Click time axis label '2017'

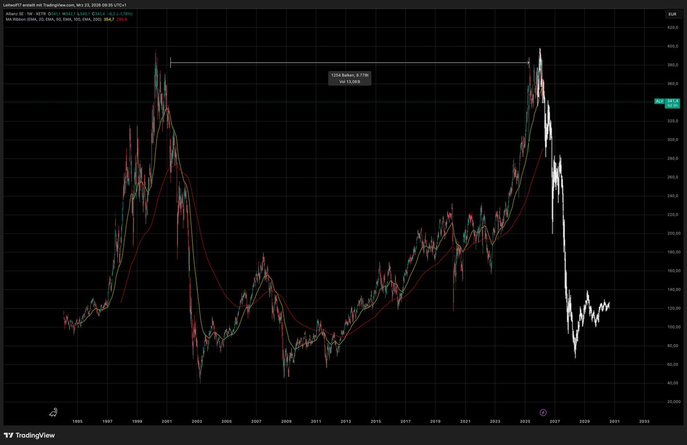point(405,421)
